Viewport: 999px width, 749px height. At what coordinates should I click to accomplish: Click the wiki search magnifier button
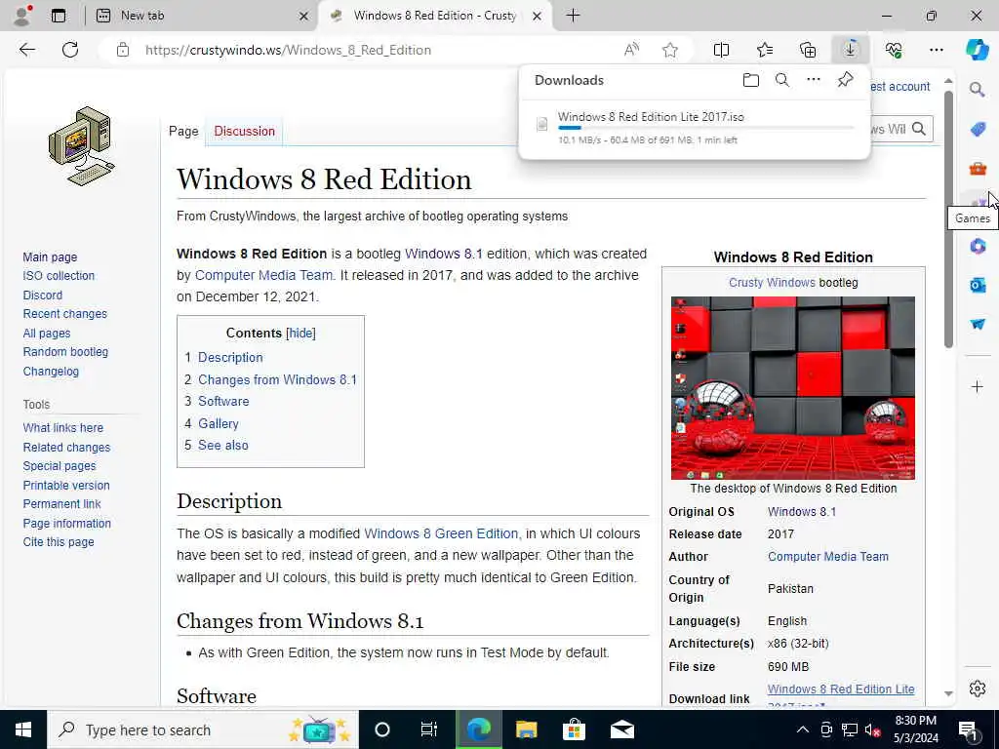click(x=919, y=129)
